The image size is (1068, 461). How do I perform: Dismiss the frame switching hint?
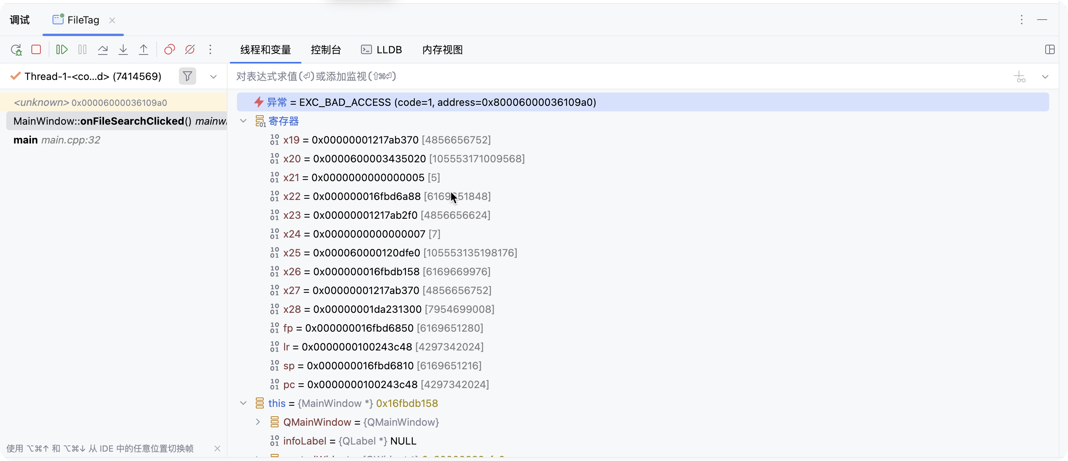[217, 448]
